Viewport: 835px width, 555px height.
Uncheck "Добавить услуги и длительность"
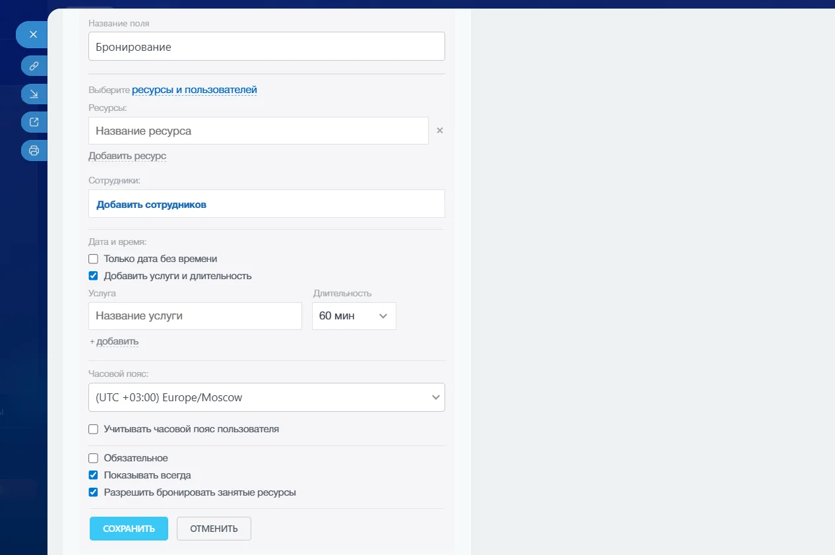click(x=94, y=276)
